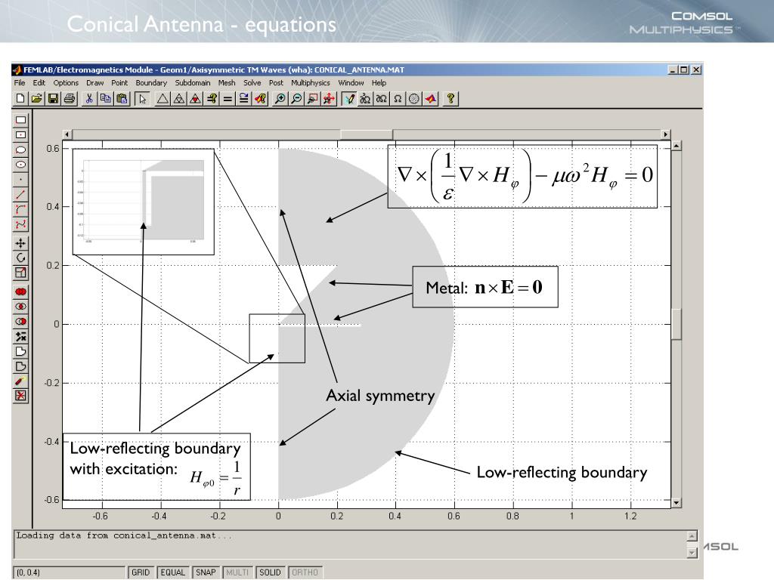
Task: Click the Zoom window icon
Action: pyautogui.click(x=312, y=99)
